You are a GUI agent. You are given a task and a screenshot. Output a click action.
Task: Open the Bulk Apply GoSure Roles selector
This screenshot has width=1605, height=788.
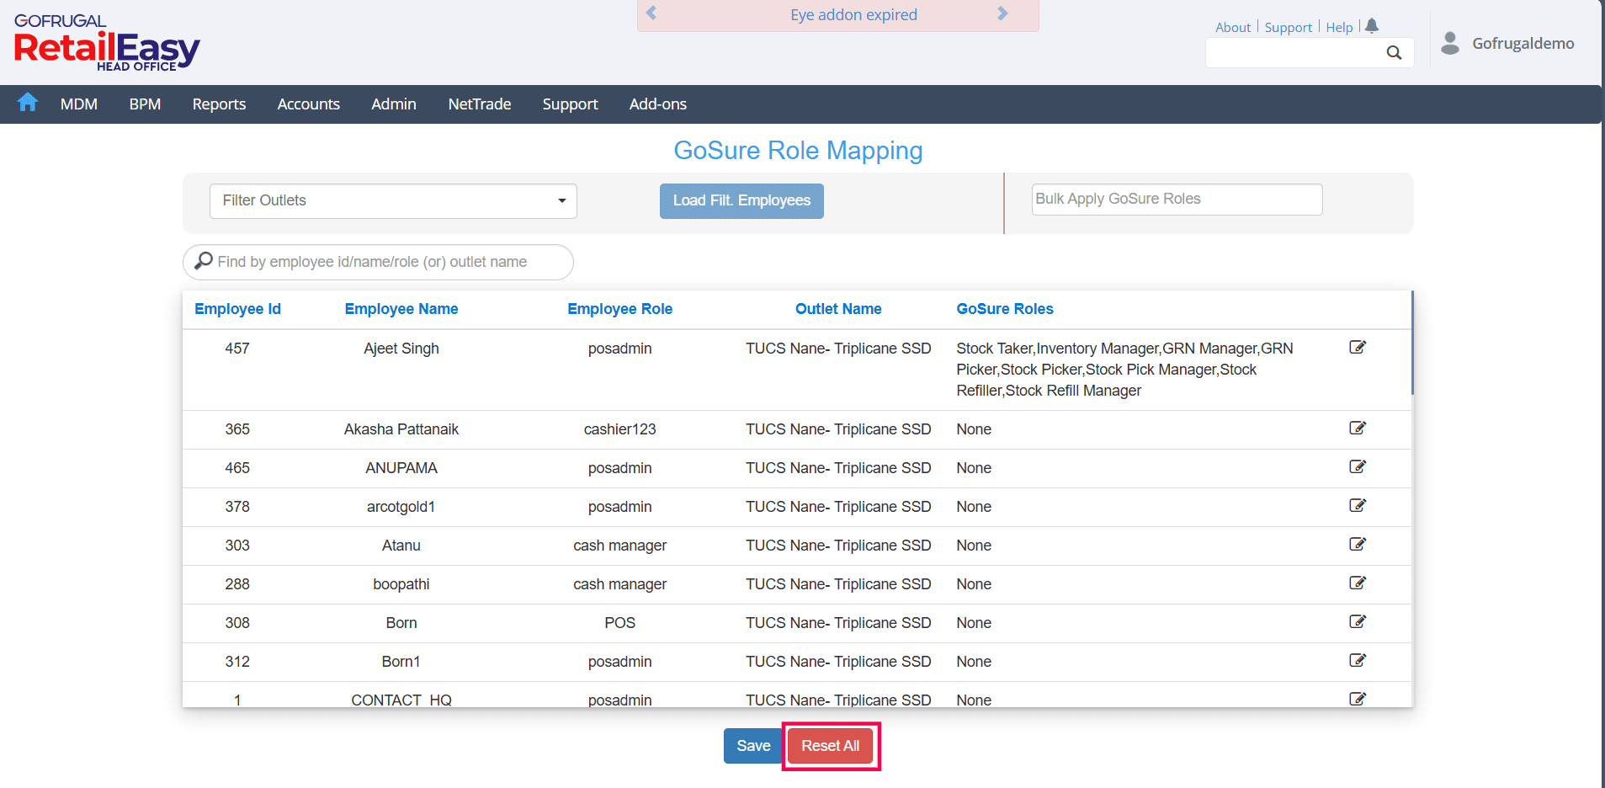click(1176, 200)
